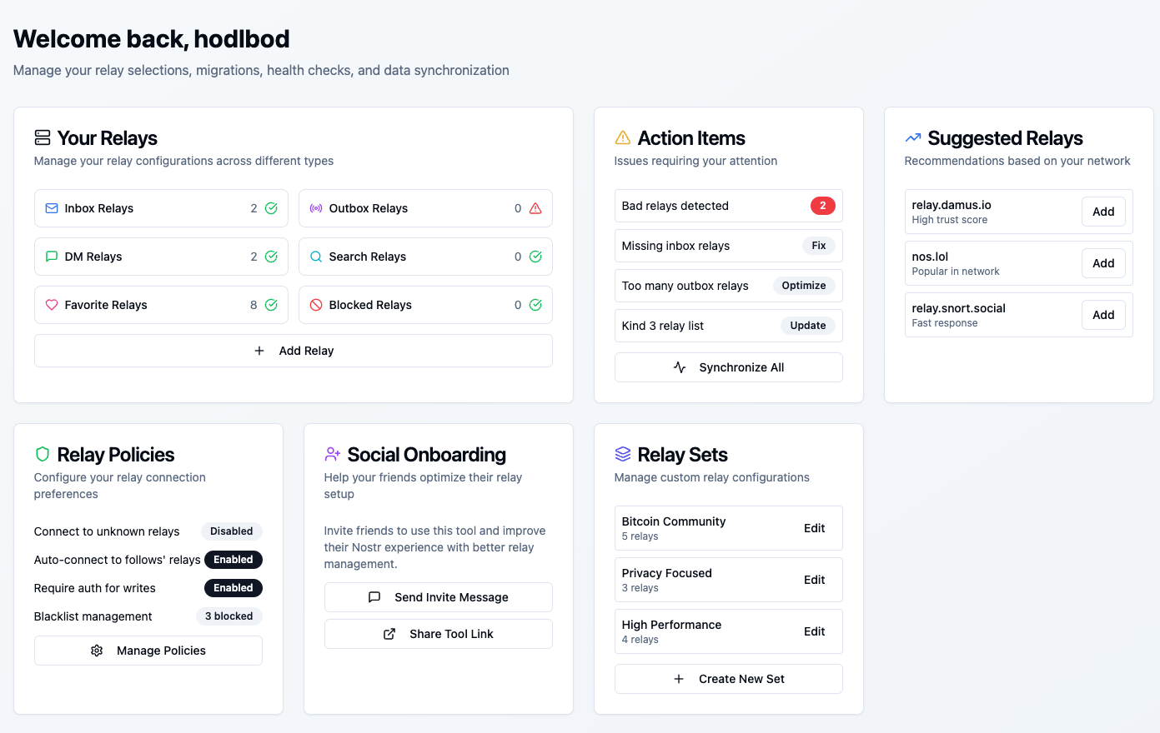Add relay.damus.io from suggested relays
This screenshot has height=733, width=1160.
tap(1103, 212)
